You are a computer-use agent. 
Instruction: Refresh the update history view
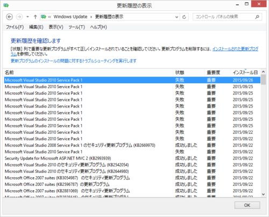point(184,17)
